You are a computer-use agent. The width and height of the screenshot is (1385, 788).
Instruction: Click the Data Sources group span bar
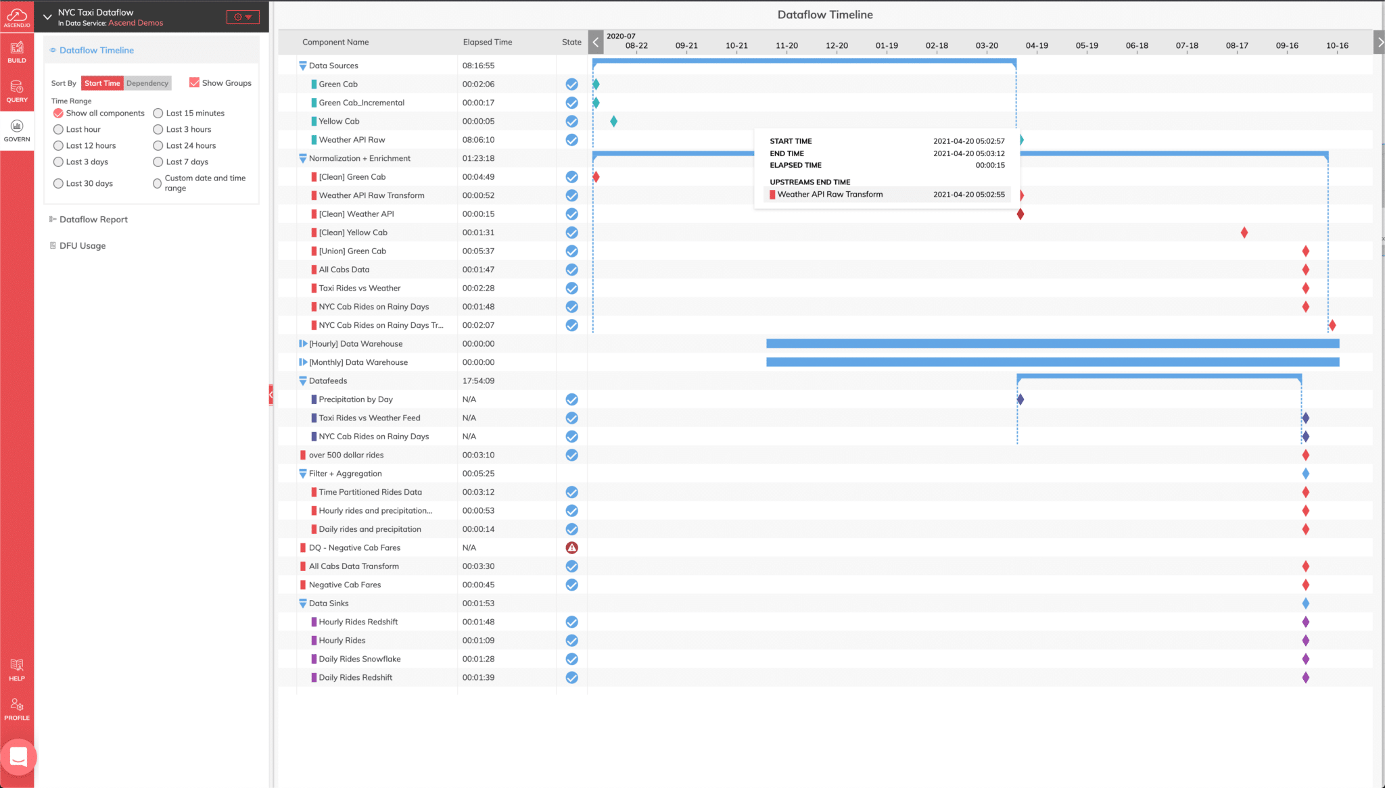804,61
